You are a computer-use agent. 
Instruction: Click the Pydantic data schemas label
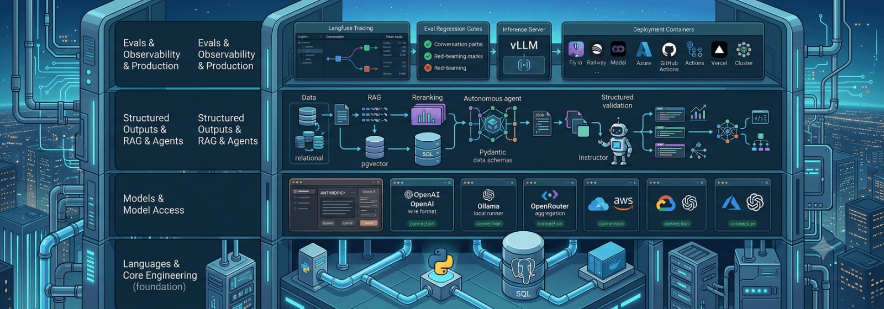[x=493, y=156]
